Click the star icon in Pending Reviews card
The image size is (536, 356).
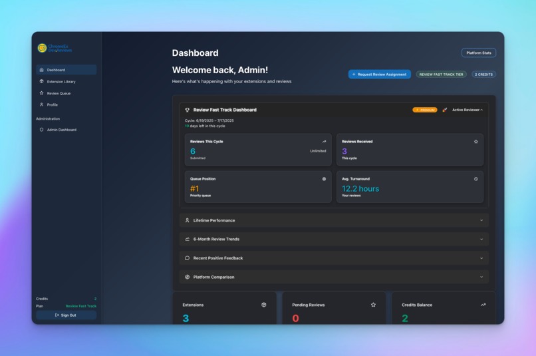click(373, 305)
